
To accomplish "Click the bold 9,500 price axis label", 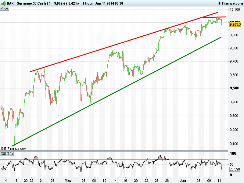I will coord(235,88).
